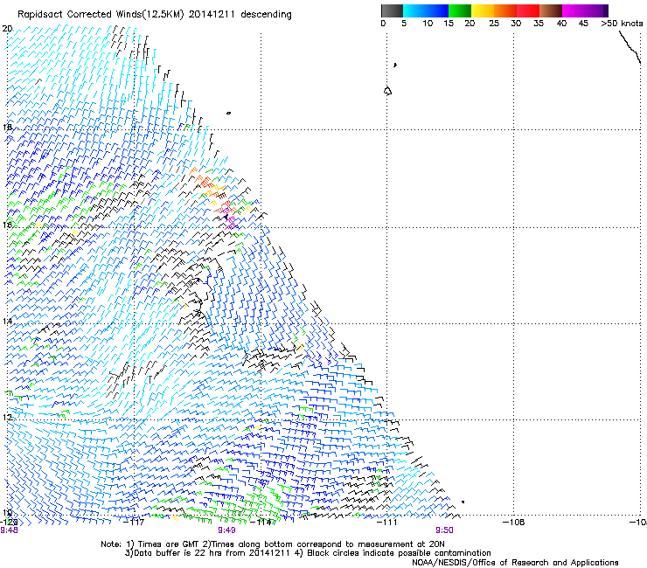Click the latitude label '12' on left axis
The image size is (647, 568).
point(7,417)
